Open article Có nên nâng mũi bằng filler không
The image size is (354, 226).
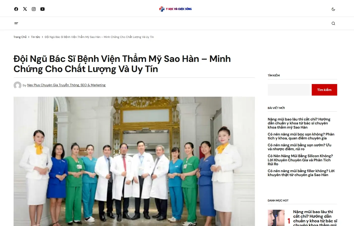coord(301,173)
